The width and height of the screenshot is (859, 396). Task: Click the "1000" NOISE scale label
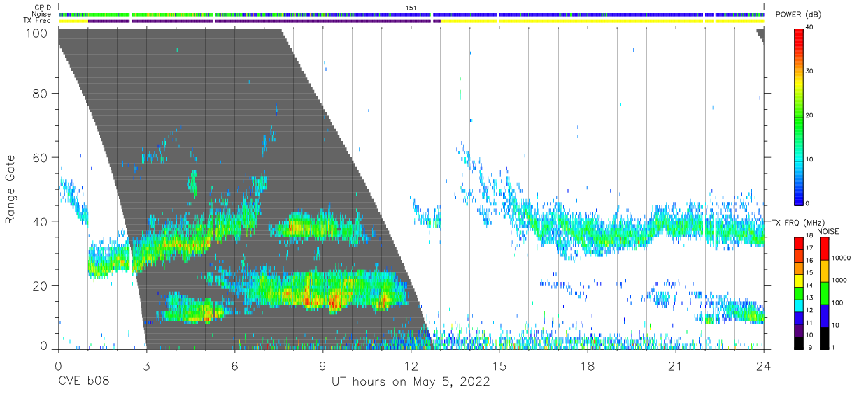[839, 280]
